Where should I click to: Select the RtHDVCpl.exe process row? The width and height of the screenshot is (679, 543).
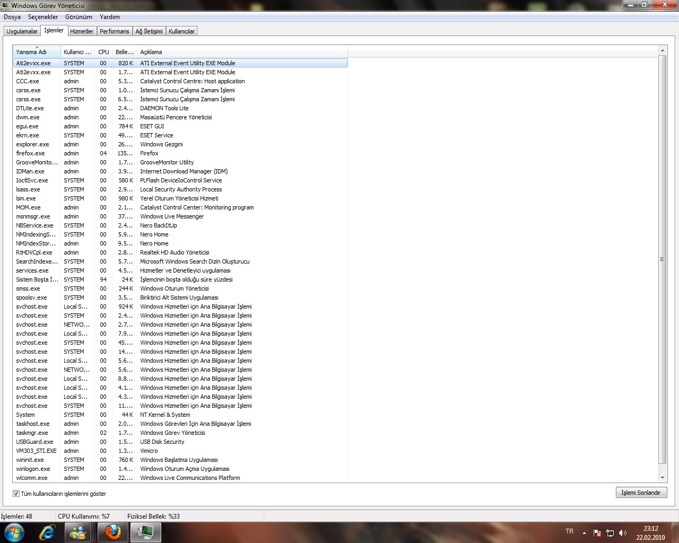[x=180, y=252]
